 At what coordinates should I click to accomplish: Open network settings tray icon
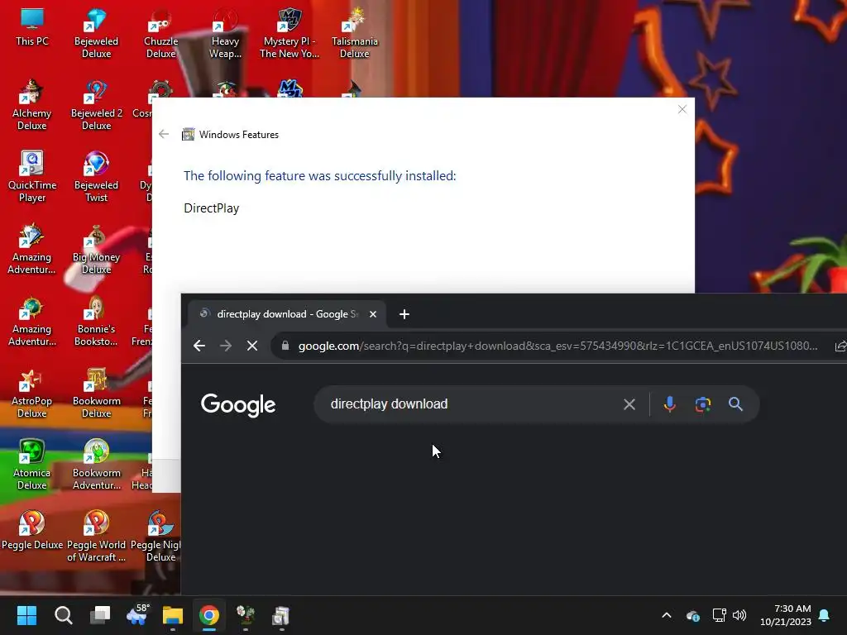coord(719,615)
